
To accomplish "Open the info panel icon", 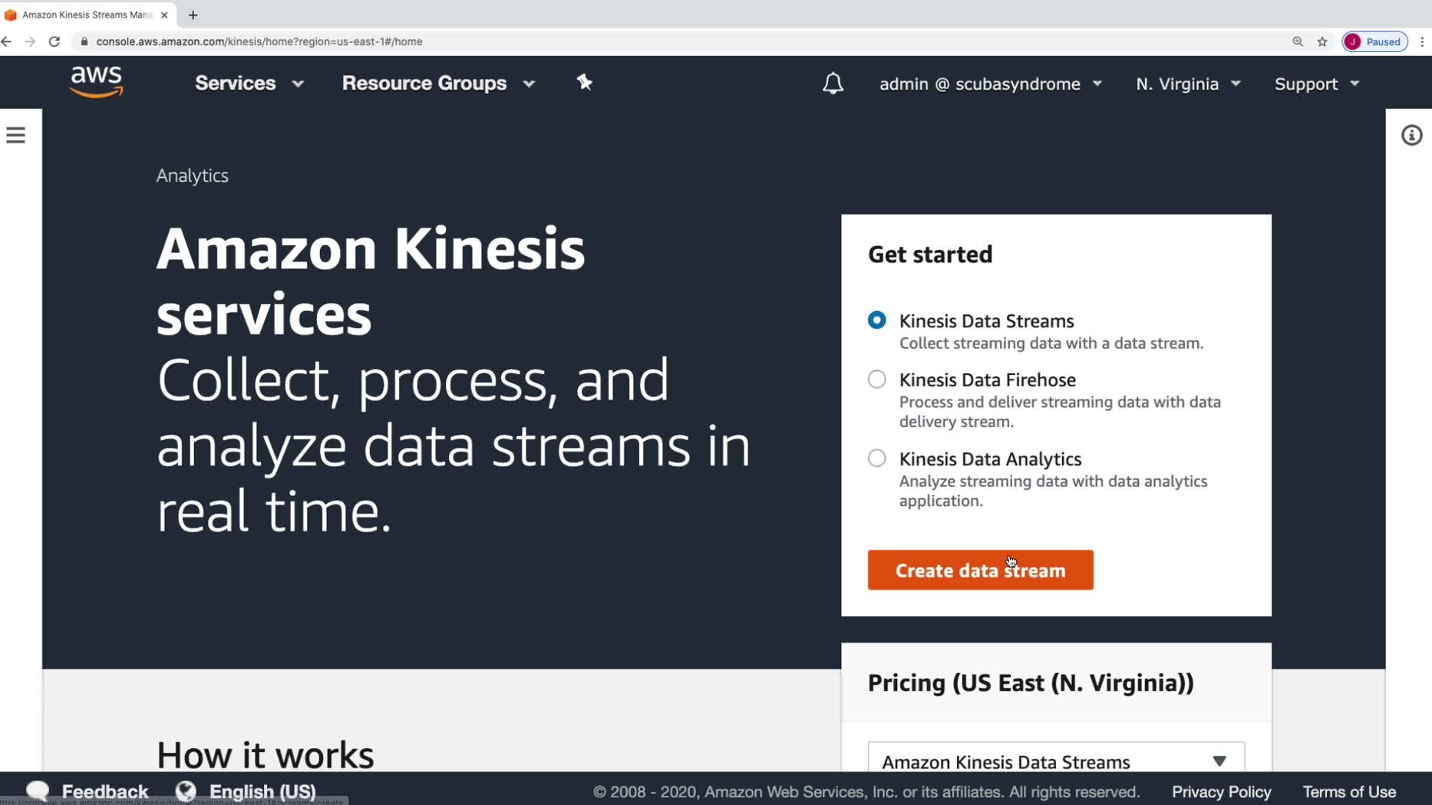I will tap(1411, 136).
